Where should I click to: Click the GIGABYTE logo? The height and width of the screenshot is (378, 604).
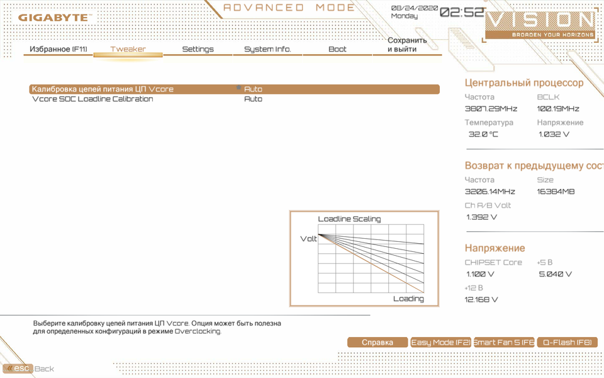tap(55, 18)
